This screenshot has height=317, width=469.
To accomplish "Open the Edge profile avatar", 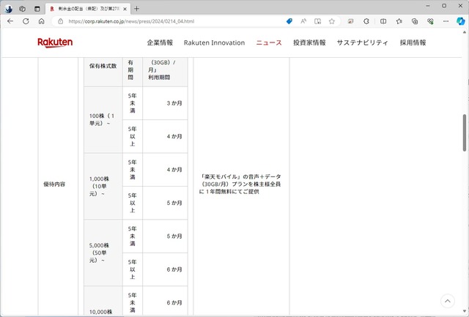I will click(8, 9).
